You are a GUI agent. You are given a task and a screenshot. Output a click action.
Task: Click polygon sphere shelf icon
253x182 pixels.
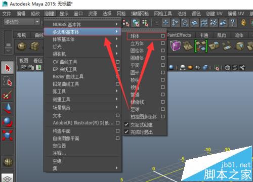coord(22,46)
